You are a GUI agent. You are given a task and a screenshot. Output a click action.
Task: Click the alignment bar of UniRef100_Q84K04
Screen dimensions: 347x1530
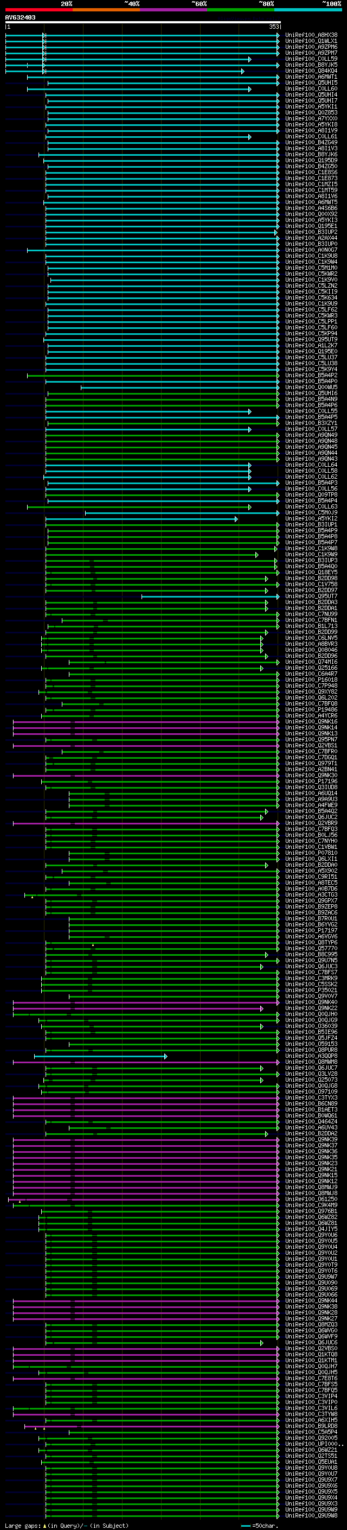click(x=125, y=71)
